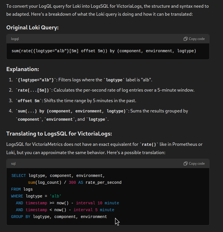
Task: Click the inline code {logtype="alb"} in item 1
Action: (x=36, y=80)
